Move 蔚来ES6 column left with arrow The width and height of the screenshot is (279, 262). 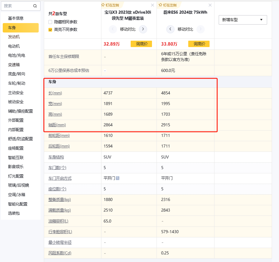click(170, 29)
